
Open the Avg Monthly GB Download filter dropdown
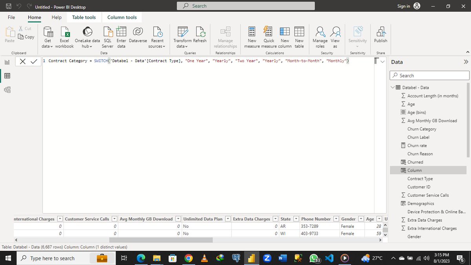[x=178, y=219]
